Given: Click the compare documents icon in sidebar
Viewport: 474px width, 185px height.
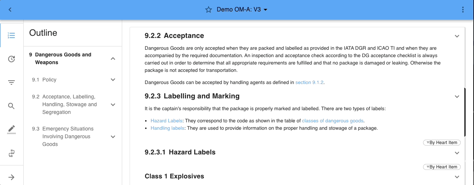Looking at the screenshot, I should (x=11, y=153).
